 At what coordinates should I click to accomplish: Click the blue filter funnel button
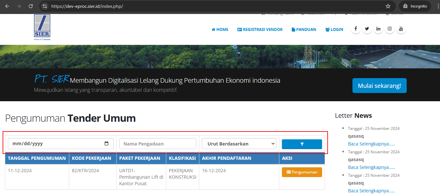(x=302, y=144)
